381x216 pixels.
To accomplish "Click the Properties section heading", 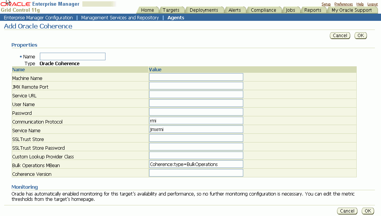I will (24, 45).
